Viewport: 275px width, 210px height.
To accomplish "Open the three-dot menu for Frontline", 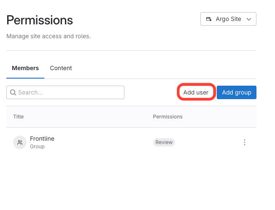I will (245, 142).
